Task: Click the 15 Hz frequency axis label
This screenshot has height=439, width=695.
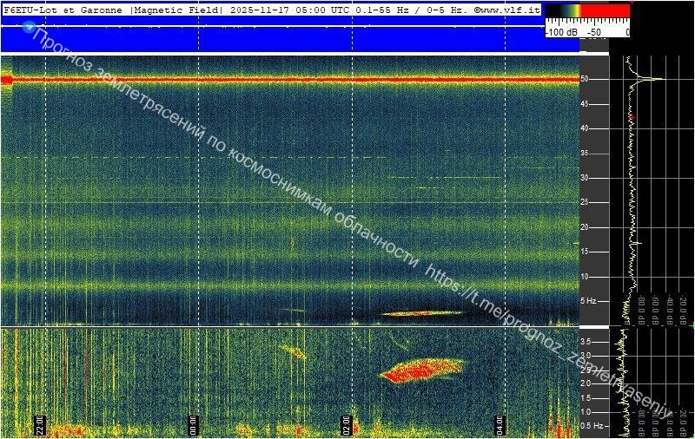Action: pyautogui.click(x=584, y=252)
